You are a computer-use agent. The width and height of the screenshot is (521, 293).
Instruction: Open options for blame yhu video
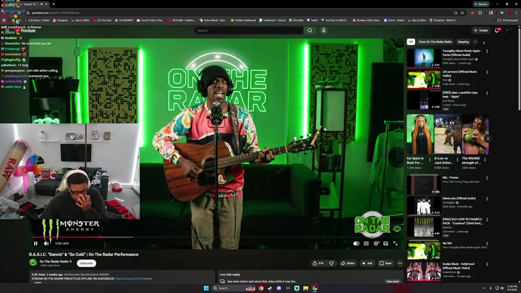[487, 199]
